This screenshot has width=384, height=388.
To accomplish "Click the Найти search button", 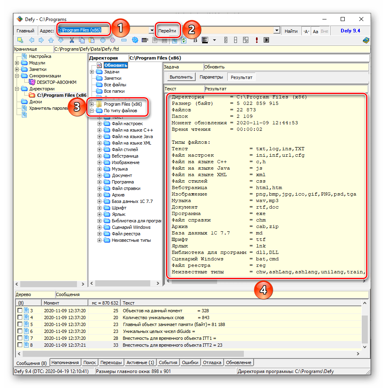I will [x=291, y=31].
